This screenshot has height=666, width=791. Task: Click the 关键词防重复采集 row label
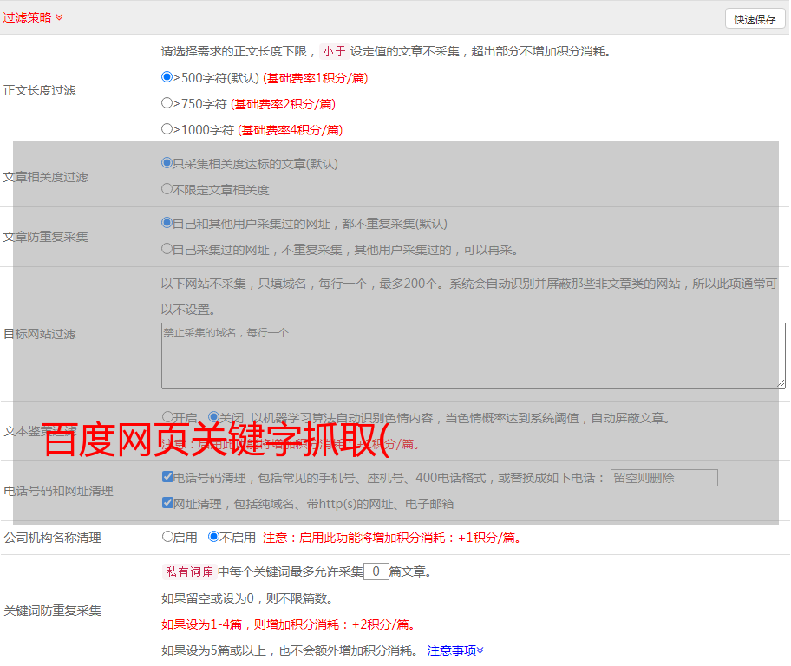[x=52, y=610]
